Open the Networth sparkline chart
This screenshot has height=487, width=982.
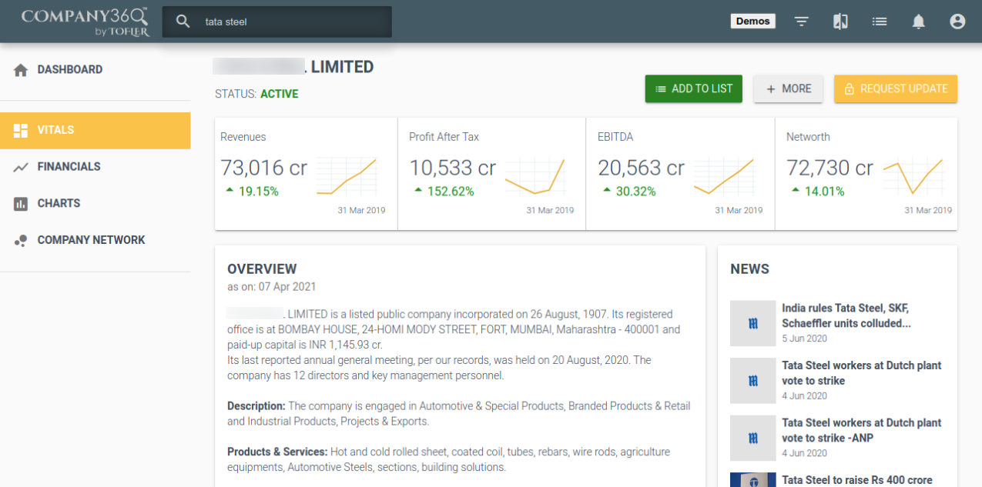tap(913, 177)
